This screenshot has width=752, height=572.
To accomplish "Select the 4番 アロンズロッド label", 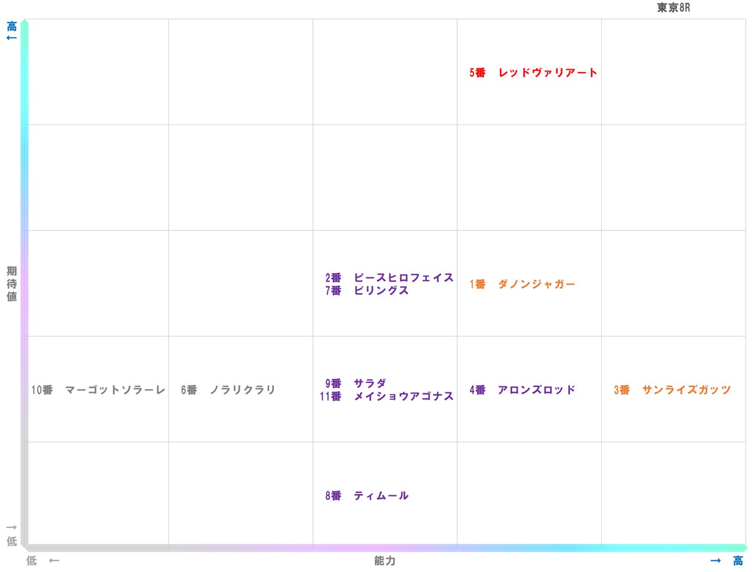I will (522, 390).
